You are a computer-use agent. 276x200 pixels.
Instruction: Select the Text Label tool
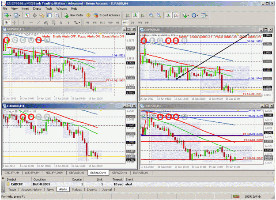tap(68, 23)
